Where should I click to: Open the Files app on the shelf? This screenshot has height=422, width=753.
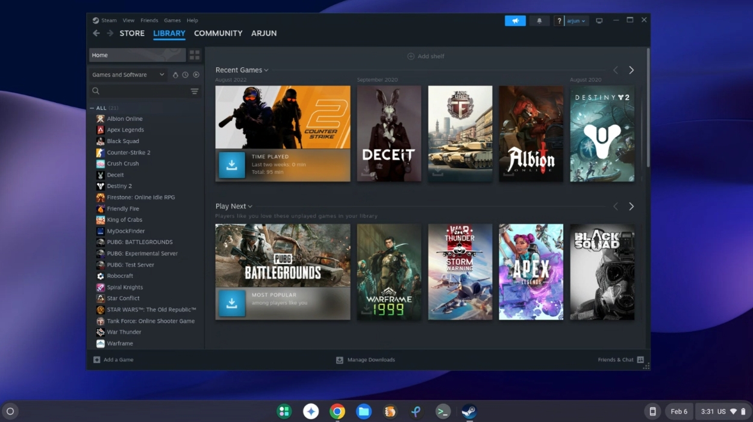363,411
